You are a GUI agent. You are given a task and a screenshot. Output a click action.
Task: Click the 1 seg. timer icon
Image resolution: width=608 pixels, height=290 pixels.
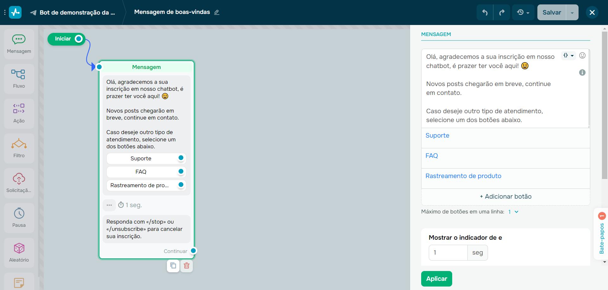point(121,205)
